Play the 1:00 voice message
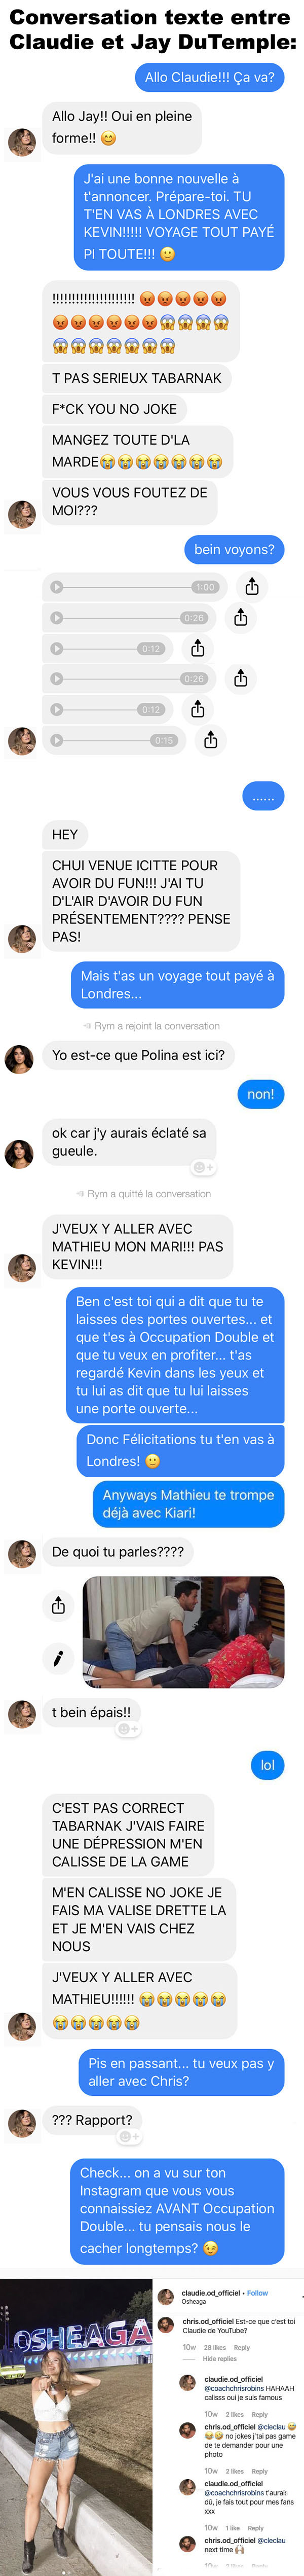 click(57, 587)
